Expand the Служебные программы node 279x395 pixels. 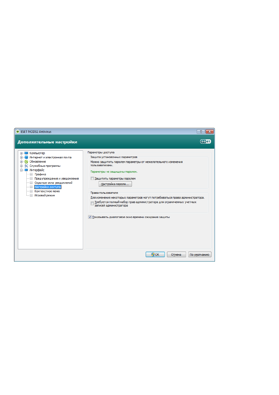tap(21, 166)
